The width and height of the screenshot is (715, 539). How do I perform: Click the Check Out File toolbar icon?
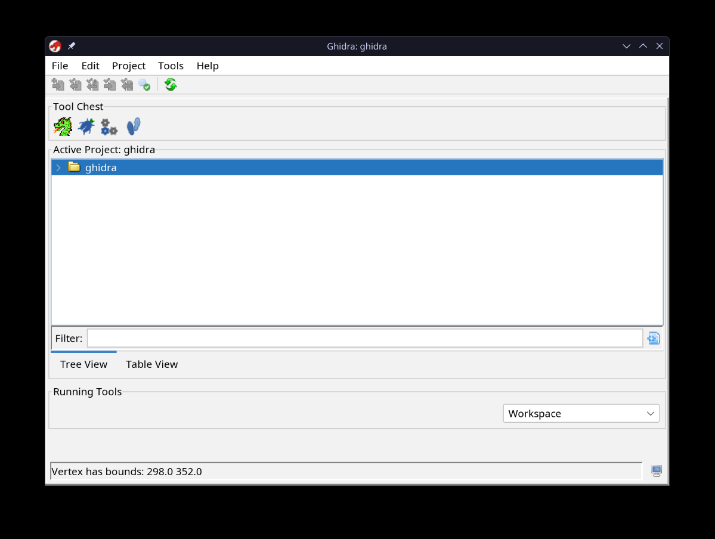(x=75, y=85)
